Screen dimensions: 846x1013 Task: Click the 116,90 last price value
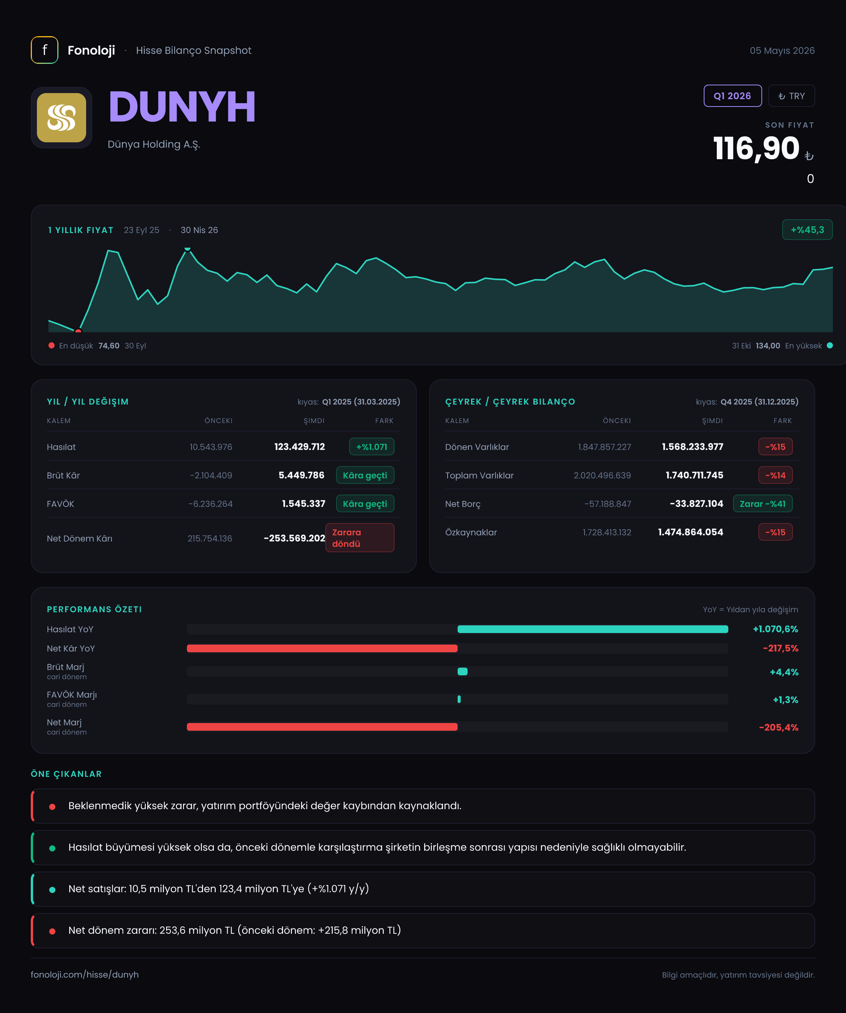coord(756,148)
